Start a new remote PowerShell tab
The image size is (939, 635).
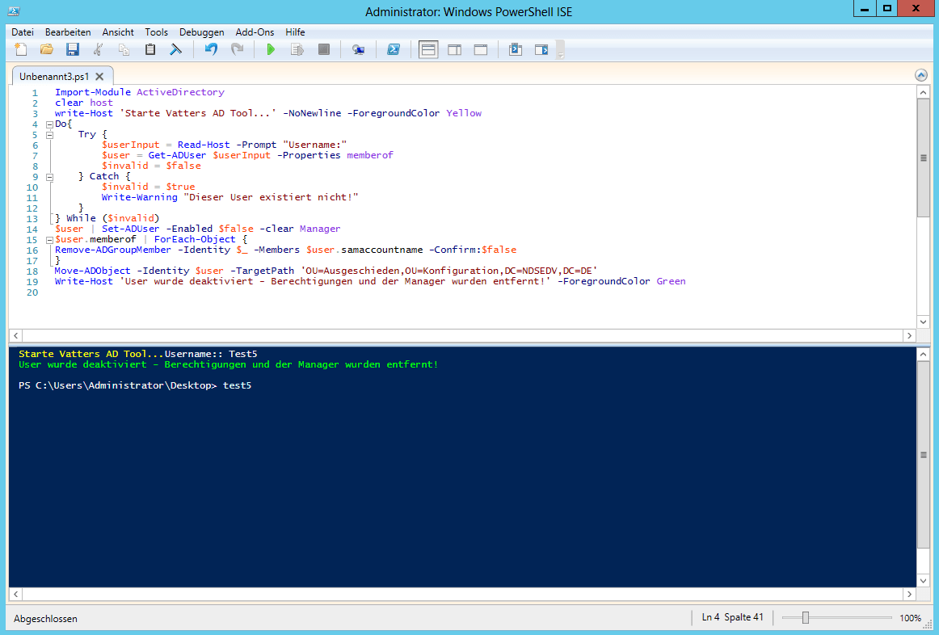[x=358, y=50]
